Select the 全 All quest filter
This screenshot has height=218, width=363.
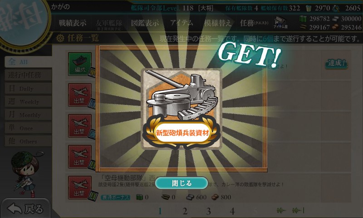28,62
